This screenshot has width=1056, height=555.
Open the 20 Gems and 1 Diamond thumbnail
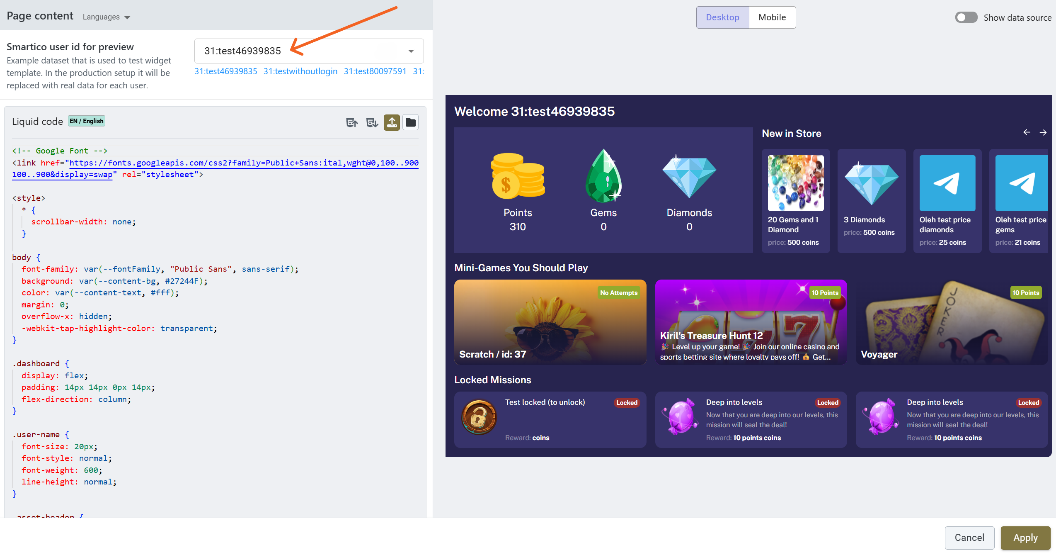[795, 183]
